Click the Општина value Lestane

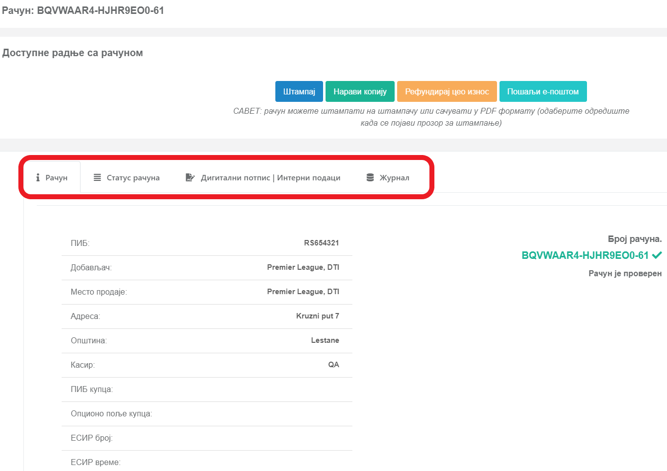tap(325, 340)
